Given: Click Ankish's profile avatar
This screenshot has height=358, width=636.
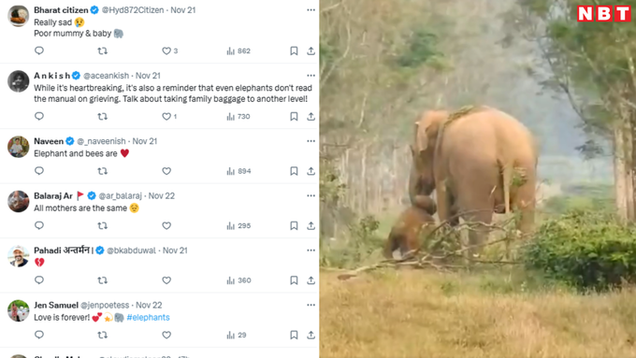Looking at the screenshot, I should point(19,81).
